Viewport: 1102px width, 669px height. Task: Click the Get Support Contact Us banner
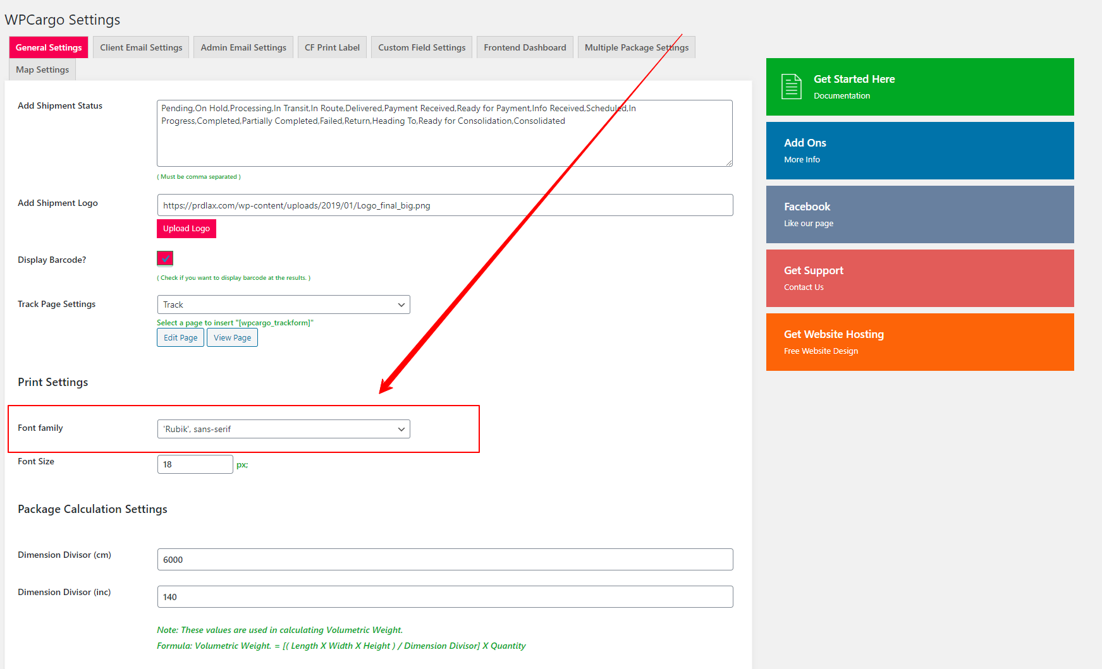[x=919, y=278]
